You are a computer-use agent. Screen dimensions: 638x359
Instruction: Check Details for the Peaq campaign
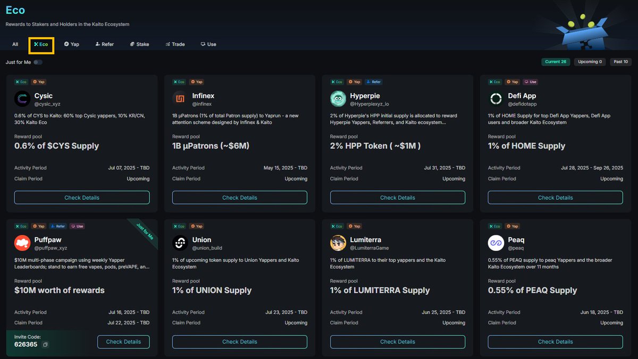(x=555, y=341)
